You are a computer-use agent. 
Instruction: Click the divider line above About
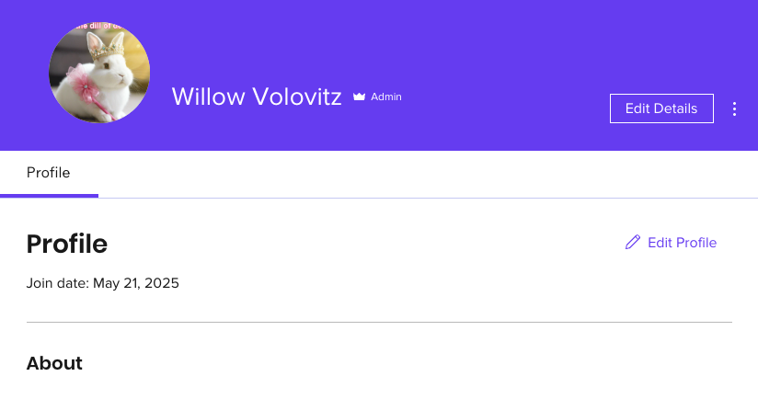click(379, 323)
